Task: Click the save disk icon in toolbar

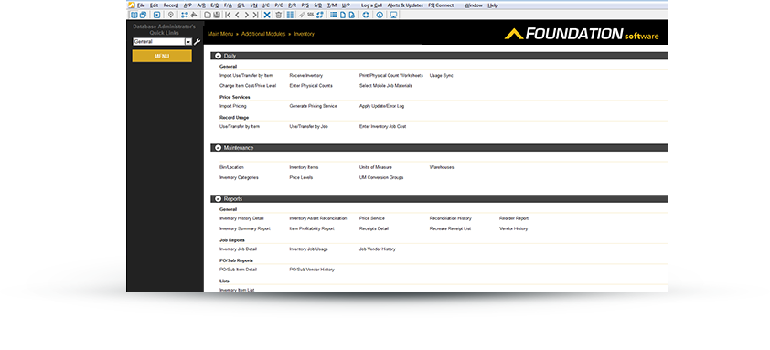Action: click(x=216, y=15)
